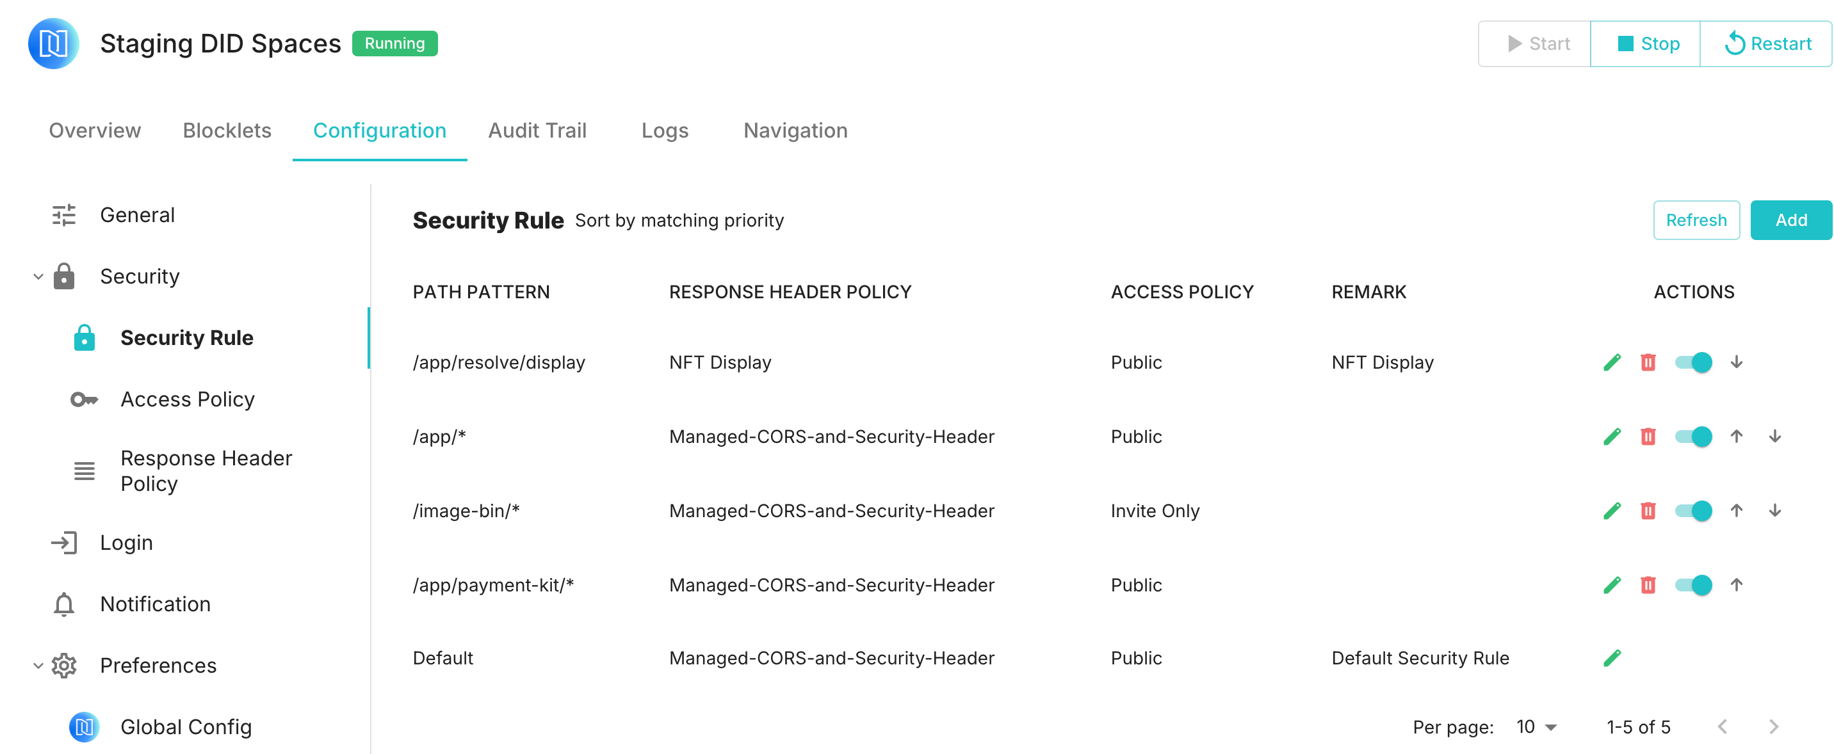Move the /app/resolve/display rule down
The width and height of the screenshot is (1834, 754).
(1737, 362)
